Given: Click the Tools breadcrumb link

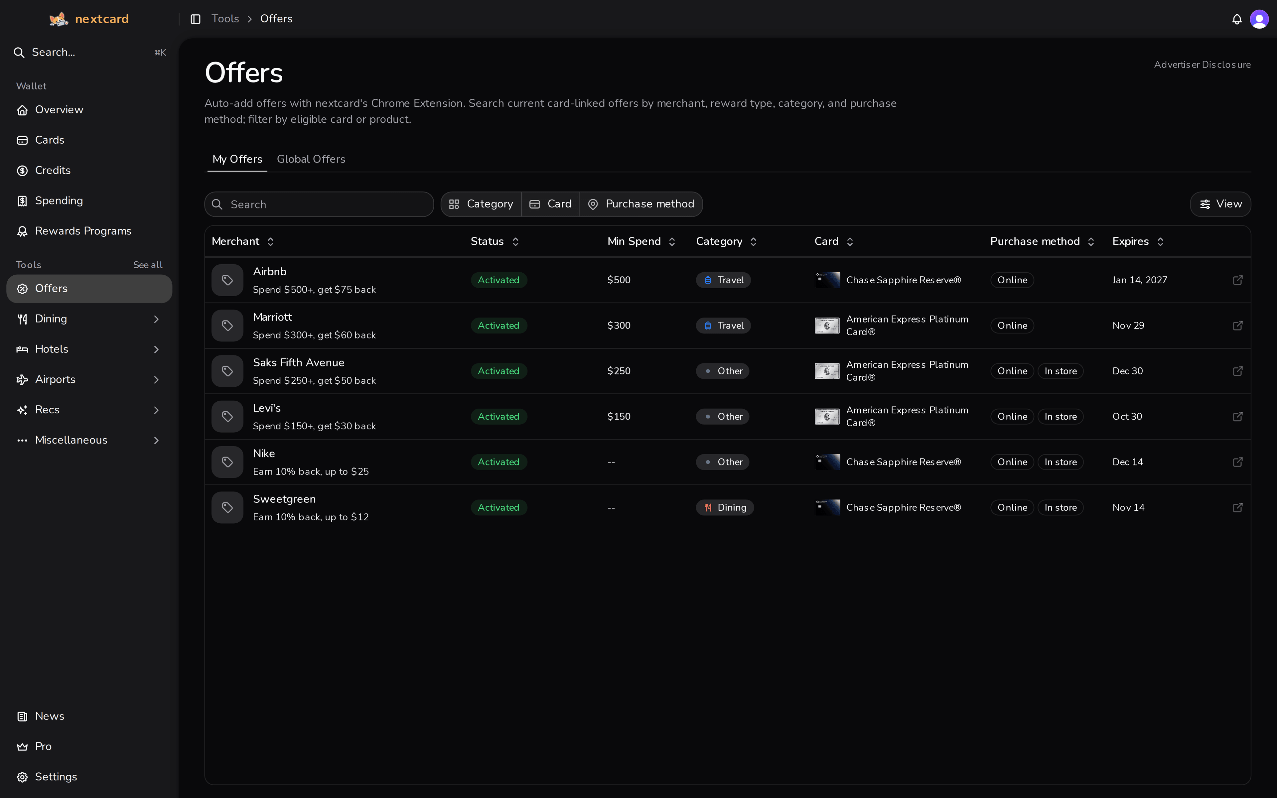Looking at the screenshot, I should click(x=225, y=19).
